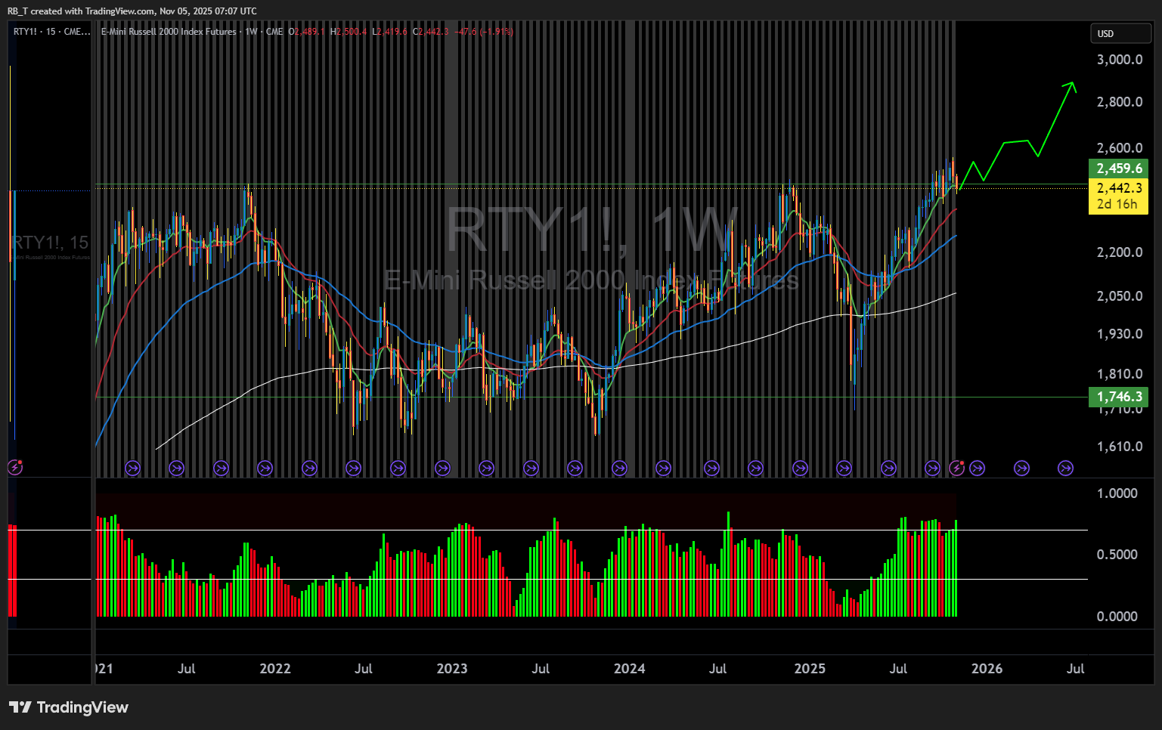Viewport: 1162px width, 730px height.
Task: Click the contract rollover marker for March 2025
Action: (x=844, y=469)
